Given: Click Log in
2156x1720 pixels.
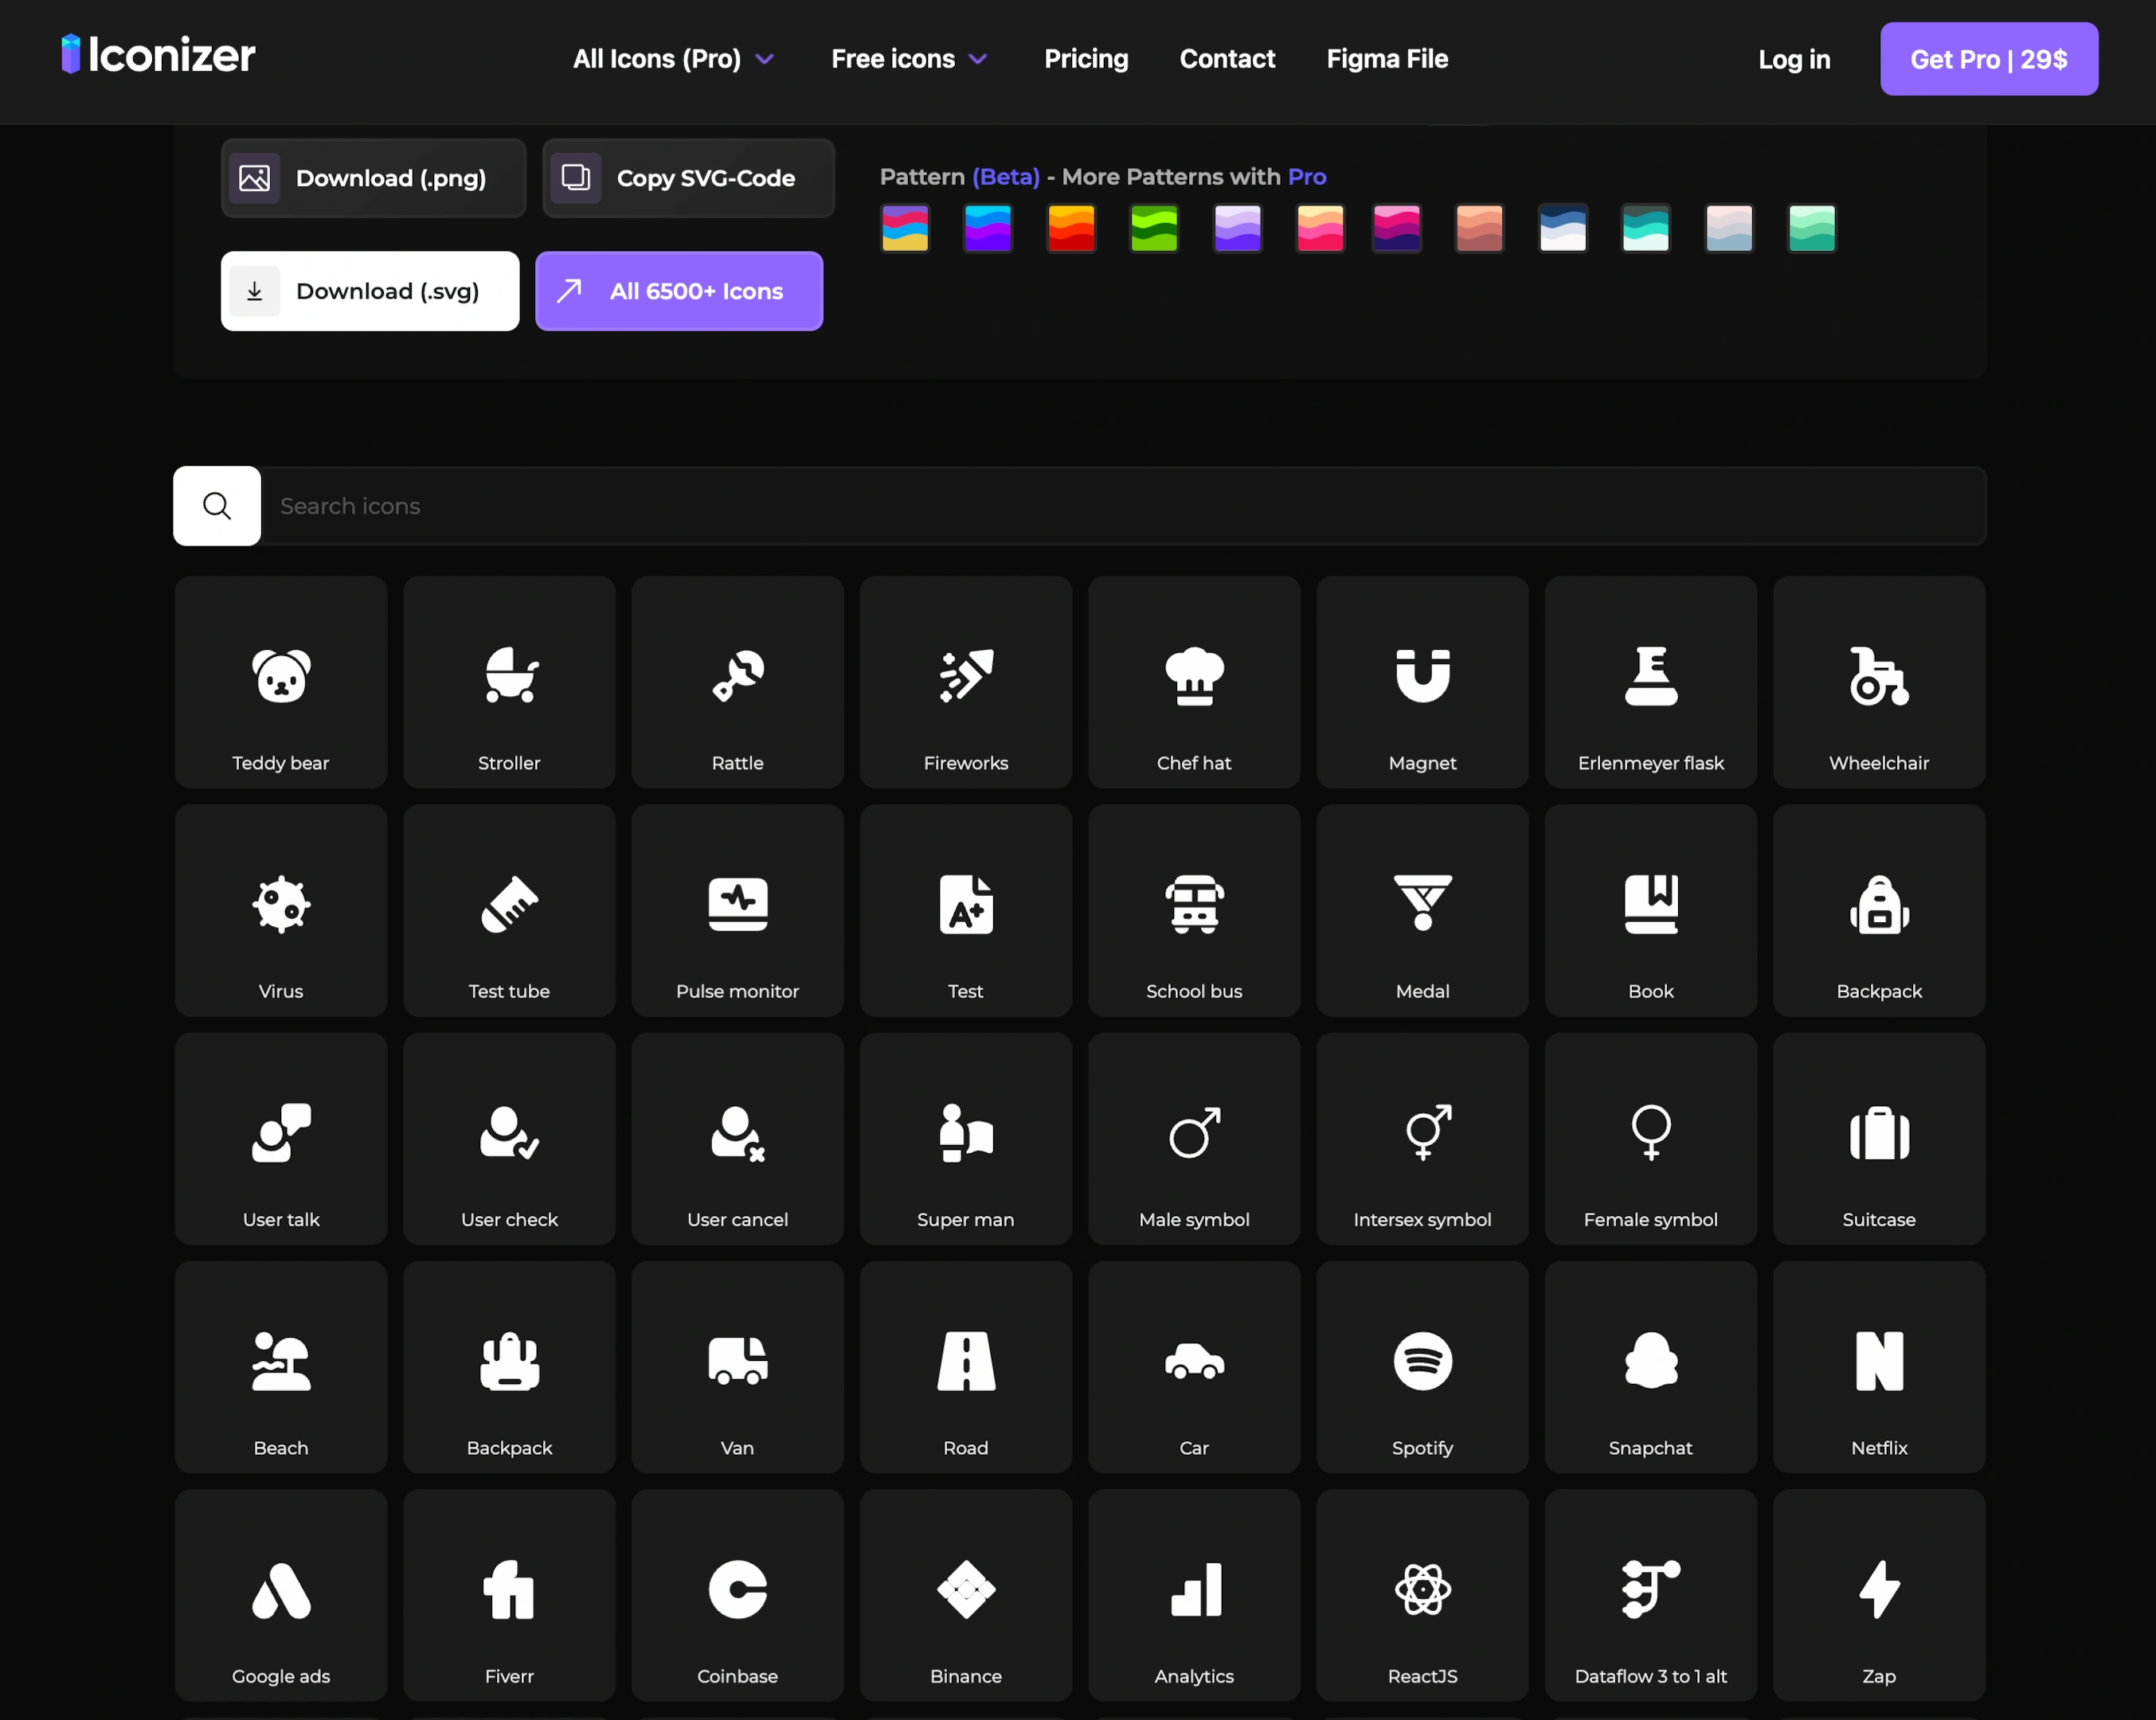Looking at the screenshot, I should point(1794,59).
